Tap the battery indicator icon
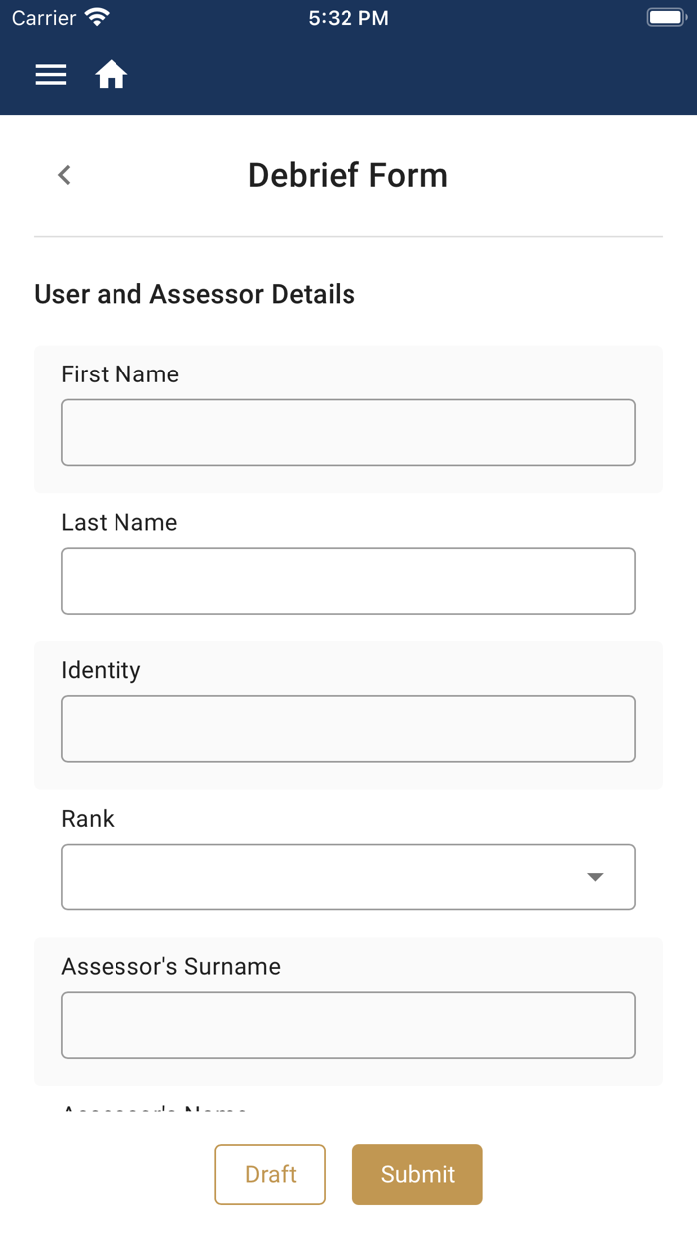 click(x=665, y=18)
